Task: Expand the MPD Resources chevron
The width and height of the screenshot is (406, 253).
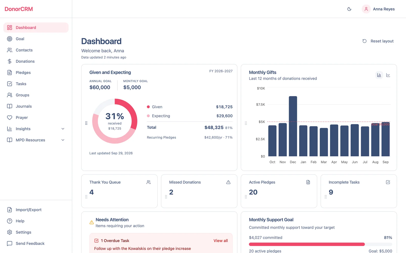Action: click(63, 140)
